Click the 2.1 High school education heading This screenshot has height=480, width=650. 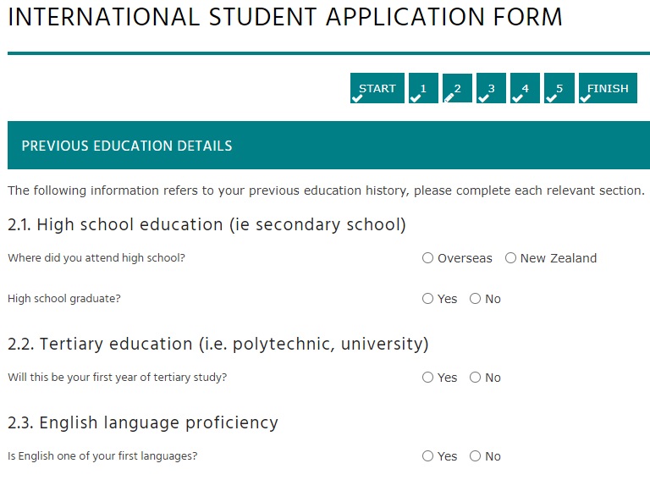(207, 224)
